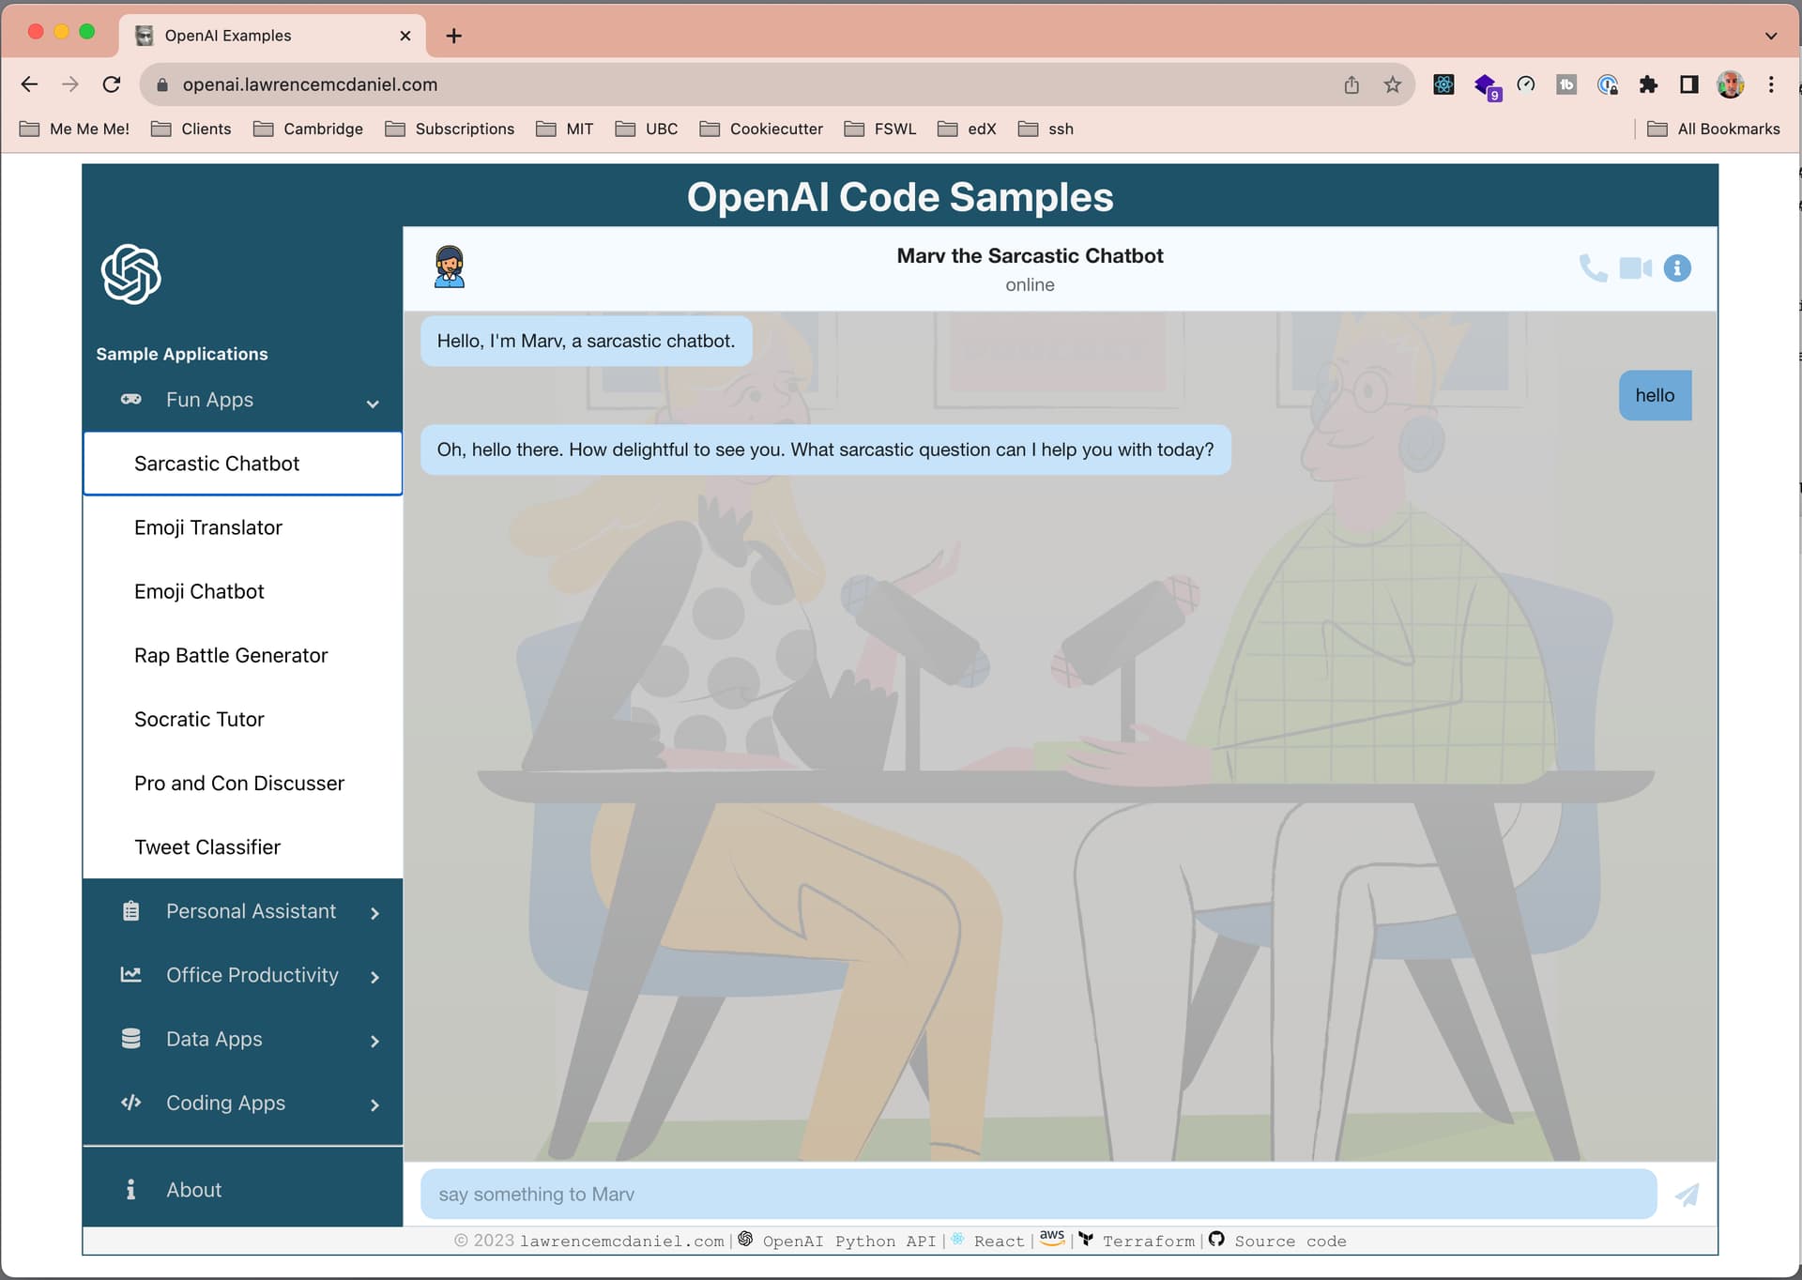Expand the Coding Apps chevron
The height and width of the screenshot is (1280, 1802).
(374, 1105)
